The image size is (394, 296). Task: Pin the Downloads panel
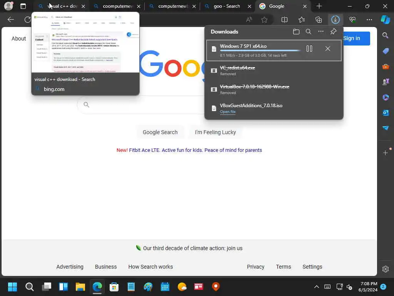pyautogui.click(x=334, y=32)
